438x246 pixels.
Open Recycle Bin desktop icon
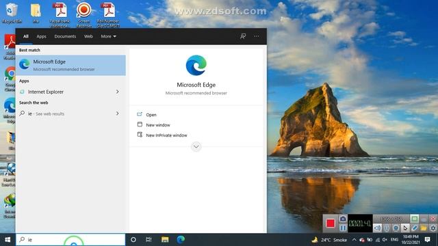12,12
